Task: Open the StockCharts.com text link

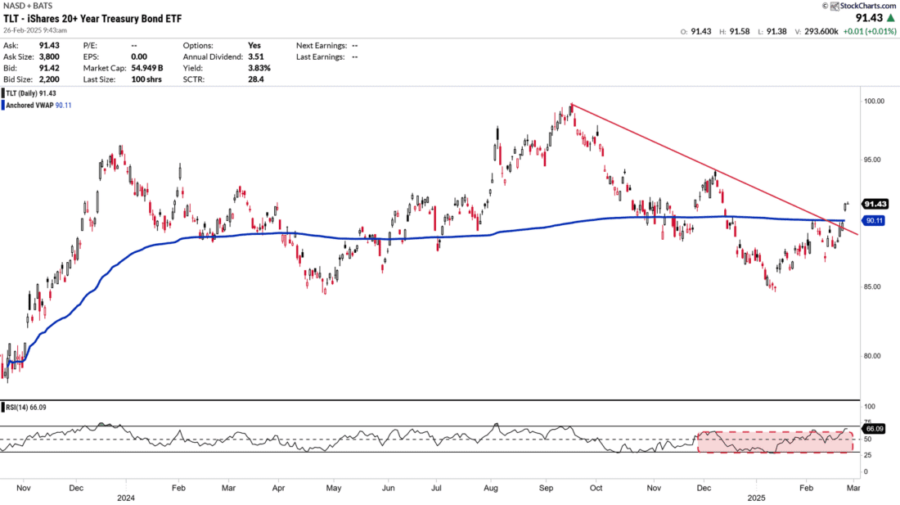Action: tap(866, 6)
